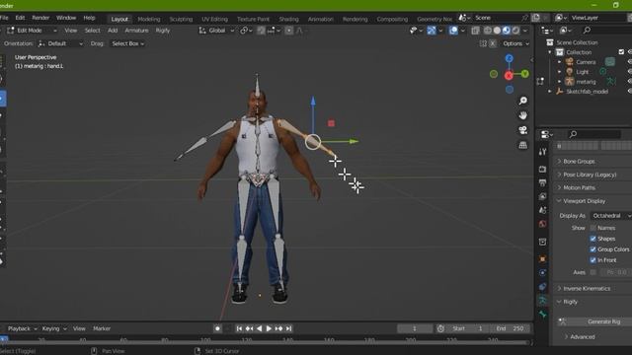This screenshot has height=355, width=632.
Task: Open the View Layer properties tab icon
Action: [542, 196]
